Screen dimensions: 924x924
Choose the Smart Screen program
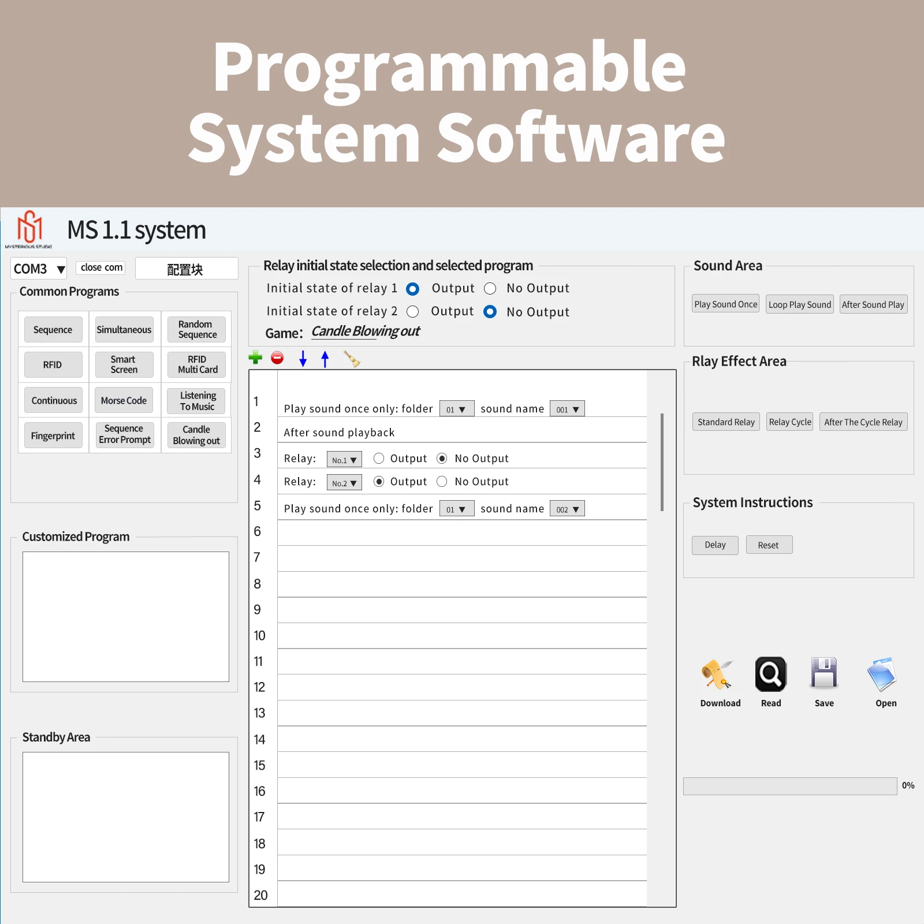[124, 365]
